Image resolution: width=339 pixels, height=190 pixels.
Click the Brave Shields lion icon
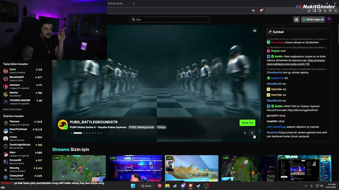[x=261, y=11]
